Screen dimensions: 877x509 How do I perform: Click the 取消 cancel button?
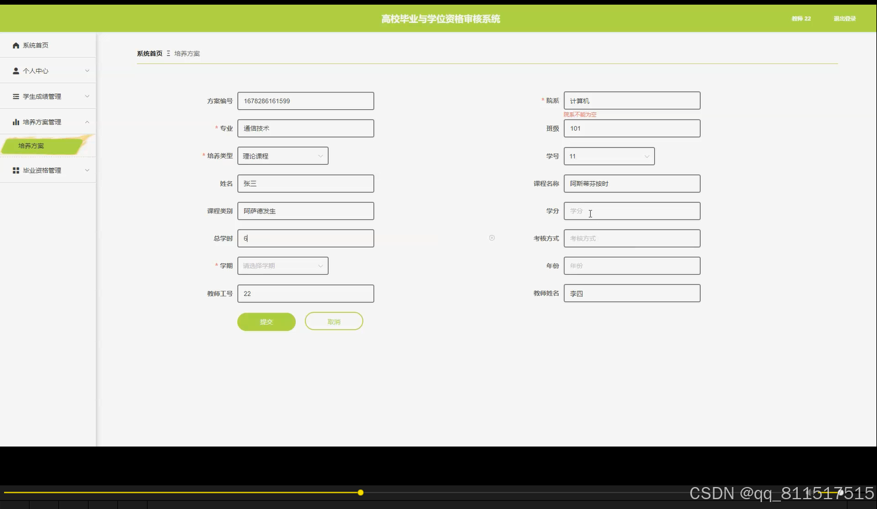tap(334, 322)
